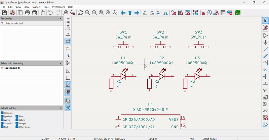Select the Add Wire tool
Viewport: 269px width, 140px height.
point(265,49)
